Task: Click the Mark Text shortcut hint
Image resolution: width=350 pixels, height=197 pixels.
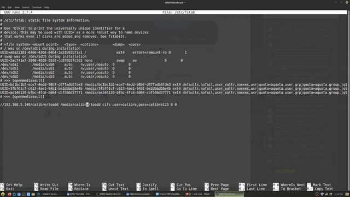Action: (x=319, y=185)
